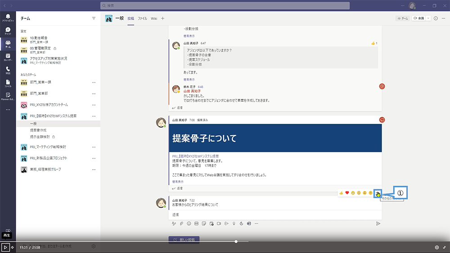Image resolution: width=450 pixels, height=253 pixels.
Task: Open more channel options ellipsis top right
Action: tap(443, 18)
